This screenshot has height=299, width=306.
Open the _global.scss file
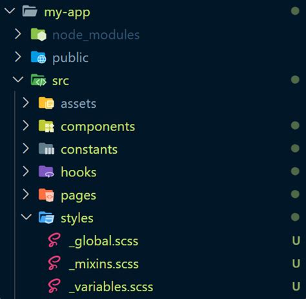[x=103, y=241]
